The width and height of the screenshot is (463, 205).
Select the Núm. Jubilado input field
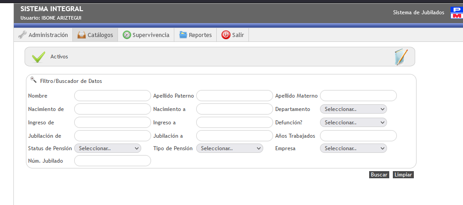point(113,161)
